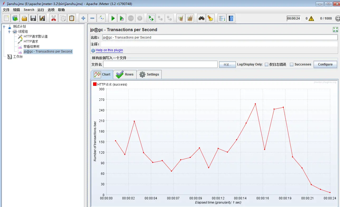Switch to the Chart tab
The height and width of the screenshot is (207, 340).
pos(102,74)
